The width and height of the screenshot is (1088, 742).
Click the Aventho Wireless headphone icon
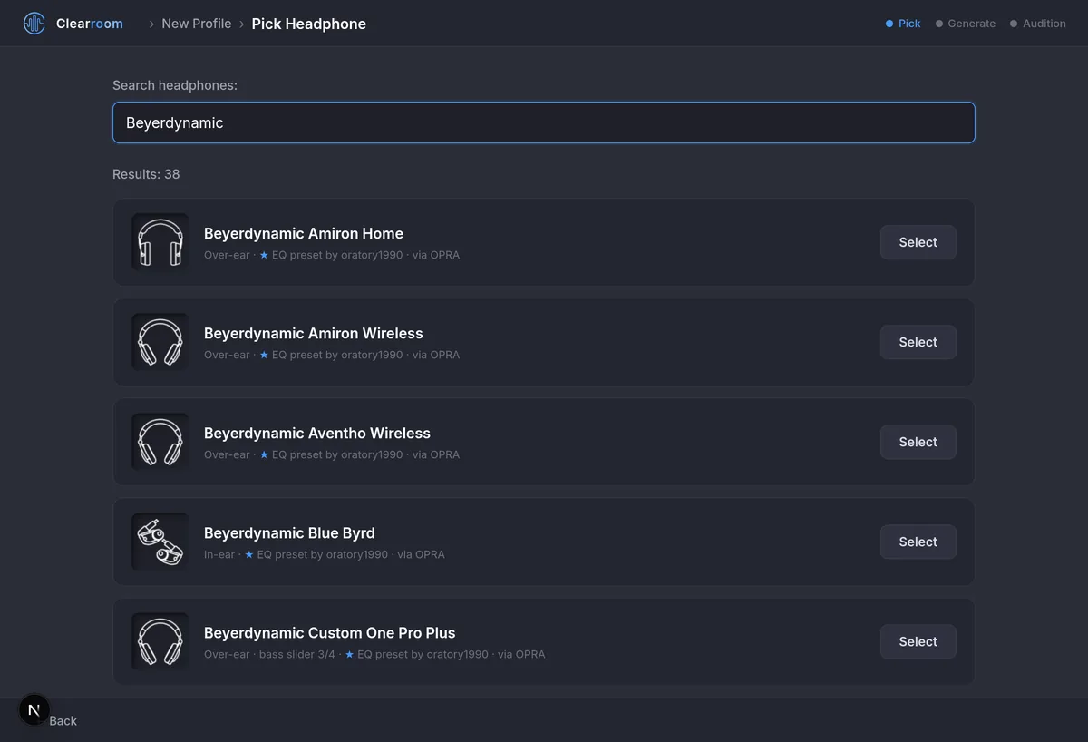point(160,442)
